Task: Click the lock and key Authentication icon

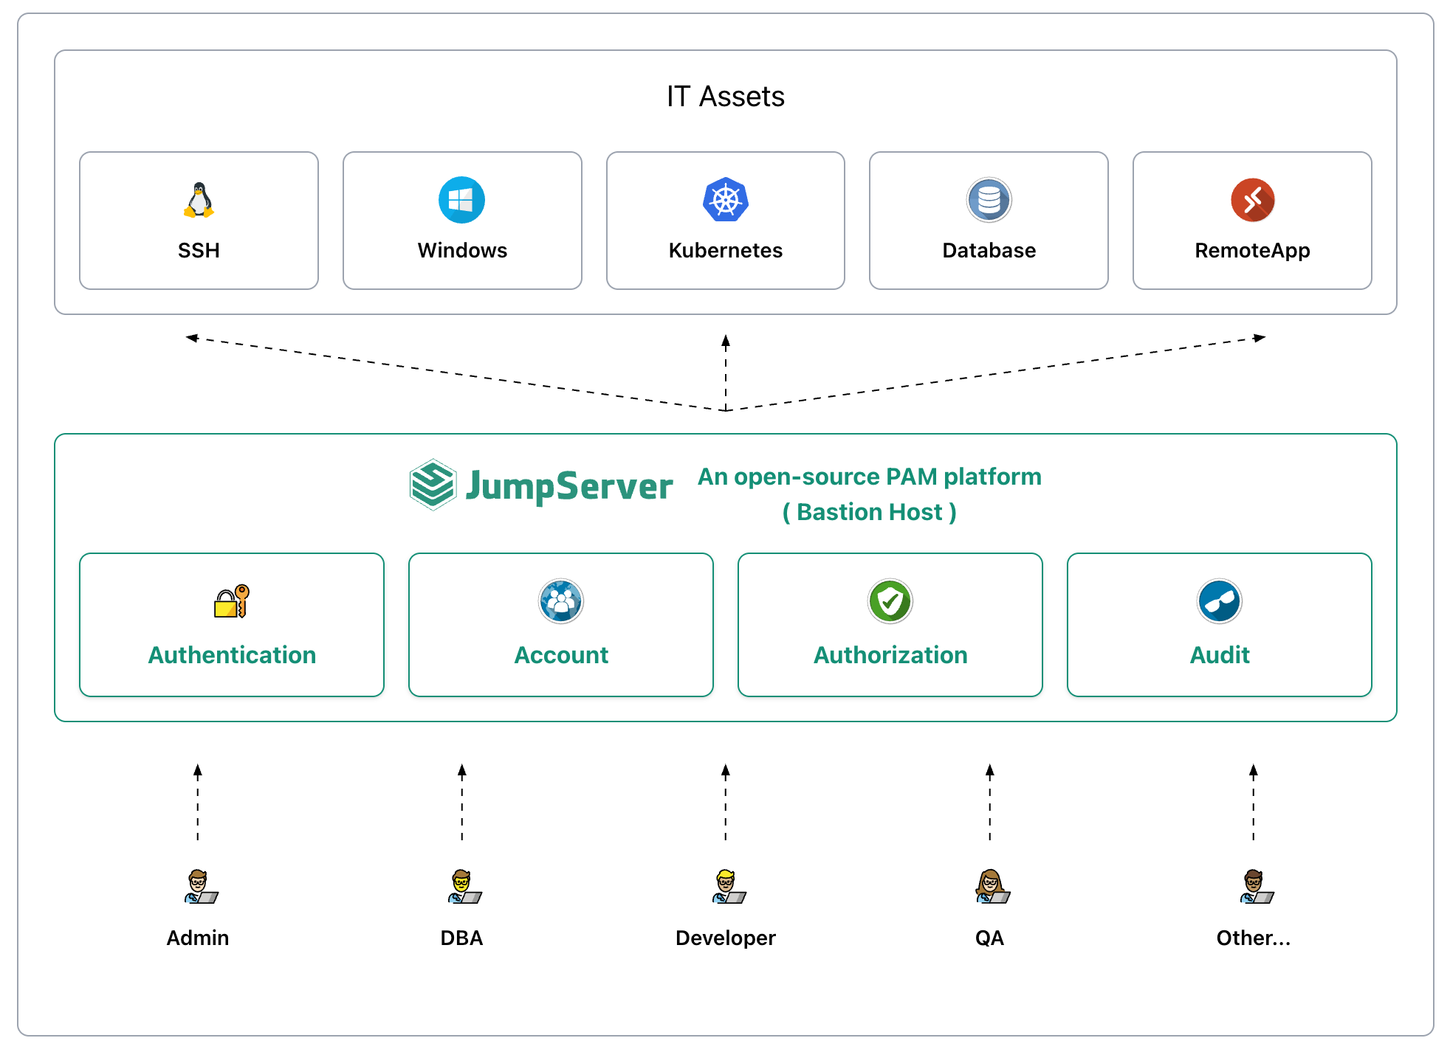Action: [x=232, y=601]
